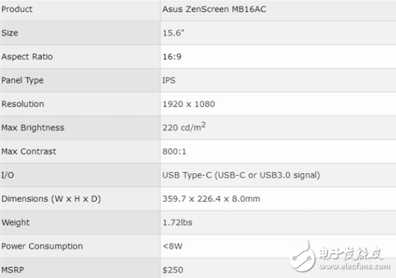Open the www.elecfans.com watermark link
Screen dimensions: 396x278
click(355, 266)
